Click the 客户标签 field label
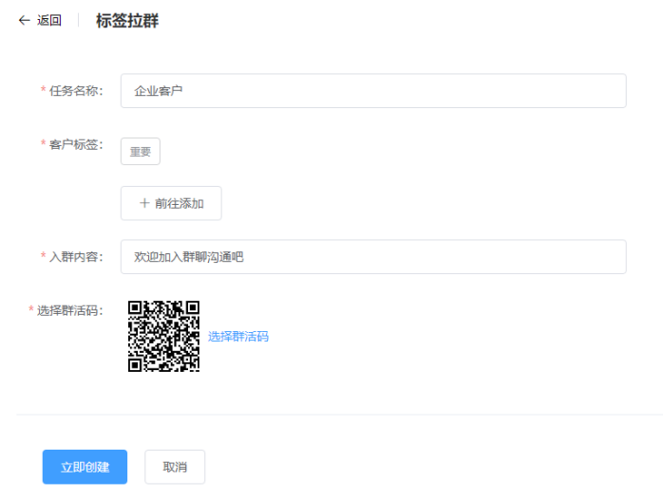 (x=76, y=144)
